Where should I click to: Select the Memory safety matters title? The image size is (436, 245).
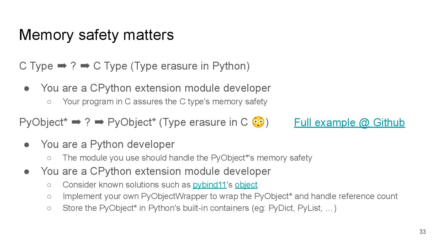tap(96, 35)
